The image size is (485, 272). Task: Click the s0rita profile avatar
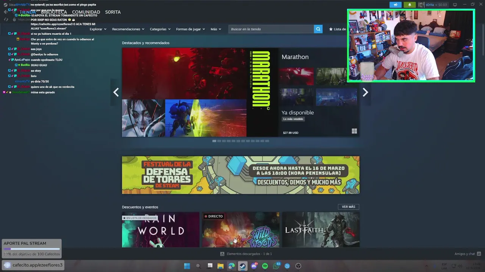tap(421, 5)
